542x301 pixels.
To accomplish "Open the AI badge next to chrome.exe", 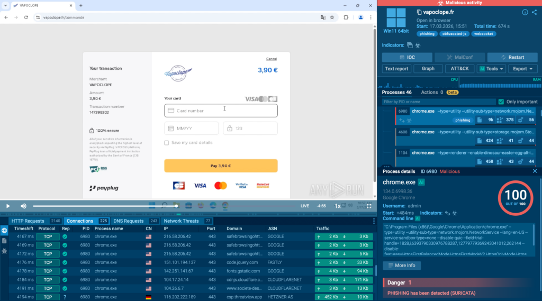I will [421, 182].
